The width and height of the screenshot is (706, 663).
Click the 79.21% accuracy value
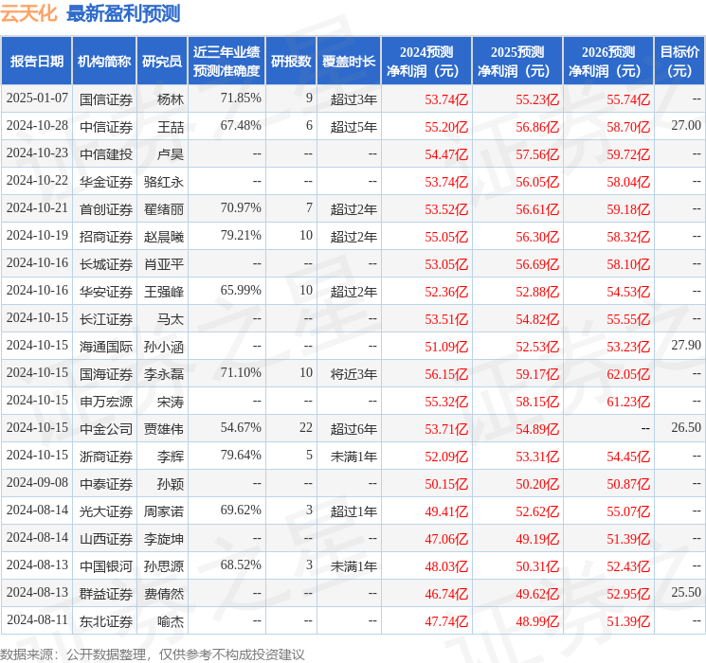241,236
